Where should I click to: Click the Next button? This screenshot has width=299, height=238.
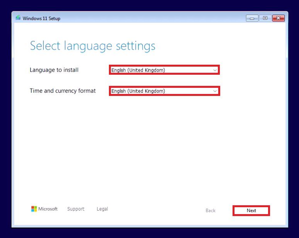coord(251,210)
